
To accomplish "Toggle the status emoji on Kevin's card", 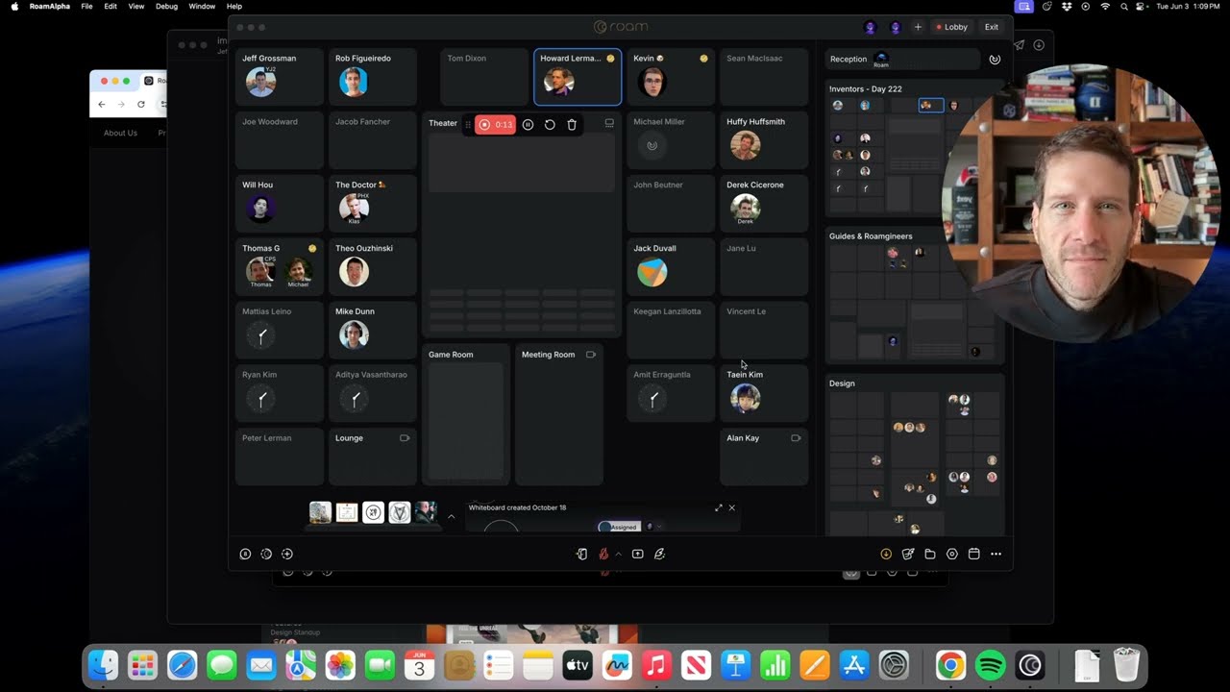I will (703, 59).
